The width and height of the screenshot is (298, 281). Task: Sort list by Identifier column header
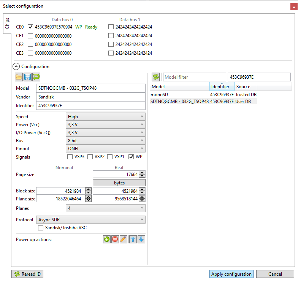tap(221, 86)
